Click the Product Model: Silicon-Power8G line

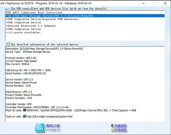click(24, 95)
